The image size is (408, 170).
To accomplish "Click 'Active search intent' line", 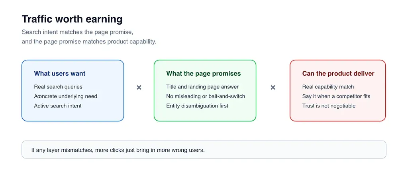I will pos(58,106).
